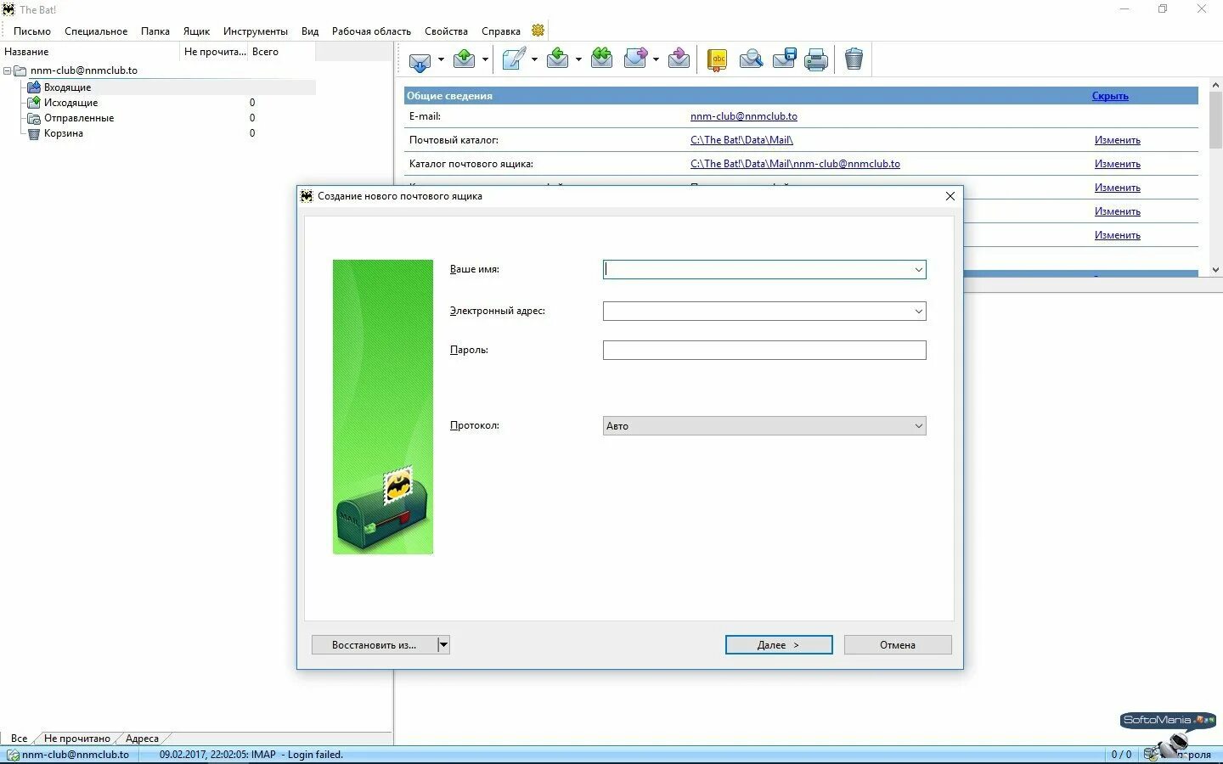The image size is (1223, 764).
Task: Click the Delete message trash icon
Action: (x=854, y=59)
